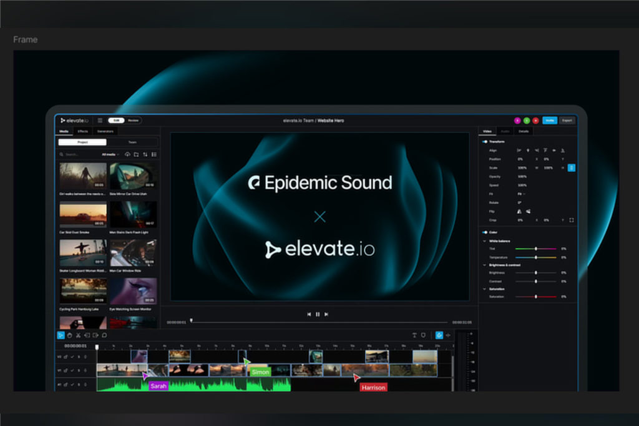This screenshot has height=426, width=639.
Task: Switch to the Details properties tab
Action: [x=524, y=131]
